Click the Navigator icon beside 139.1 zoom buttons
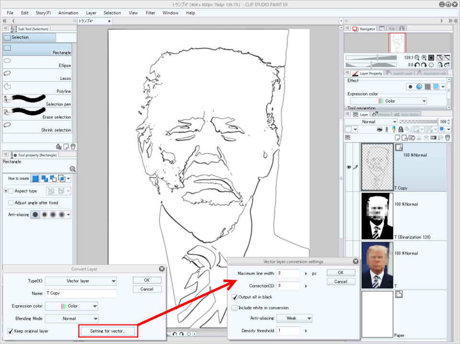This screenshot has width=460, height=344. (431, 58)
